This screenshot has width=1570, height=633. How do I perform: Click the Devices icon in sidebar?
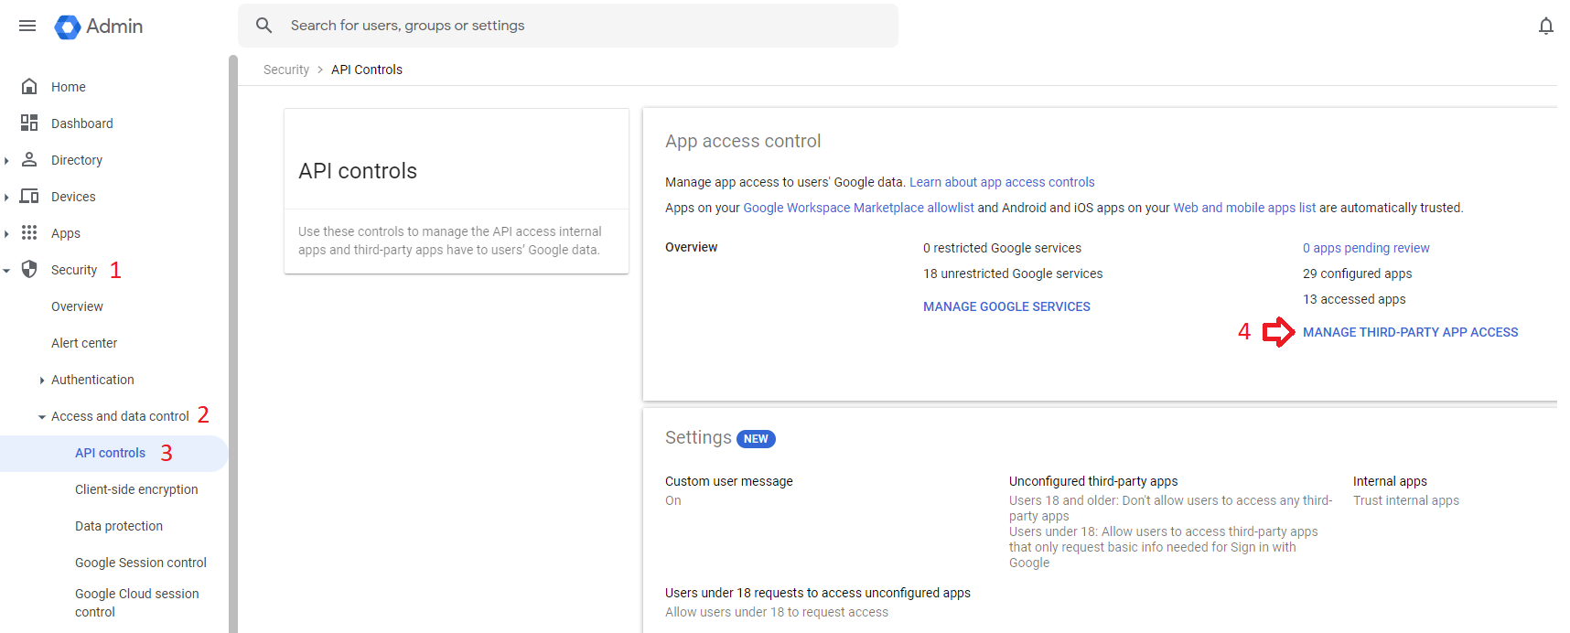click(29, 196)
